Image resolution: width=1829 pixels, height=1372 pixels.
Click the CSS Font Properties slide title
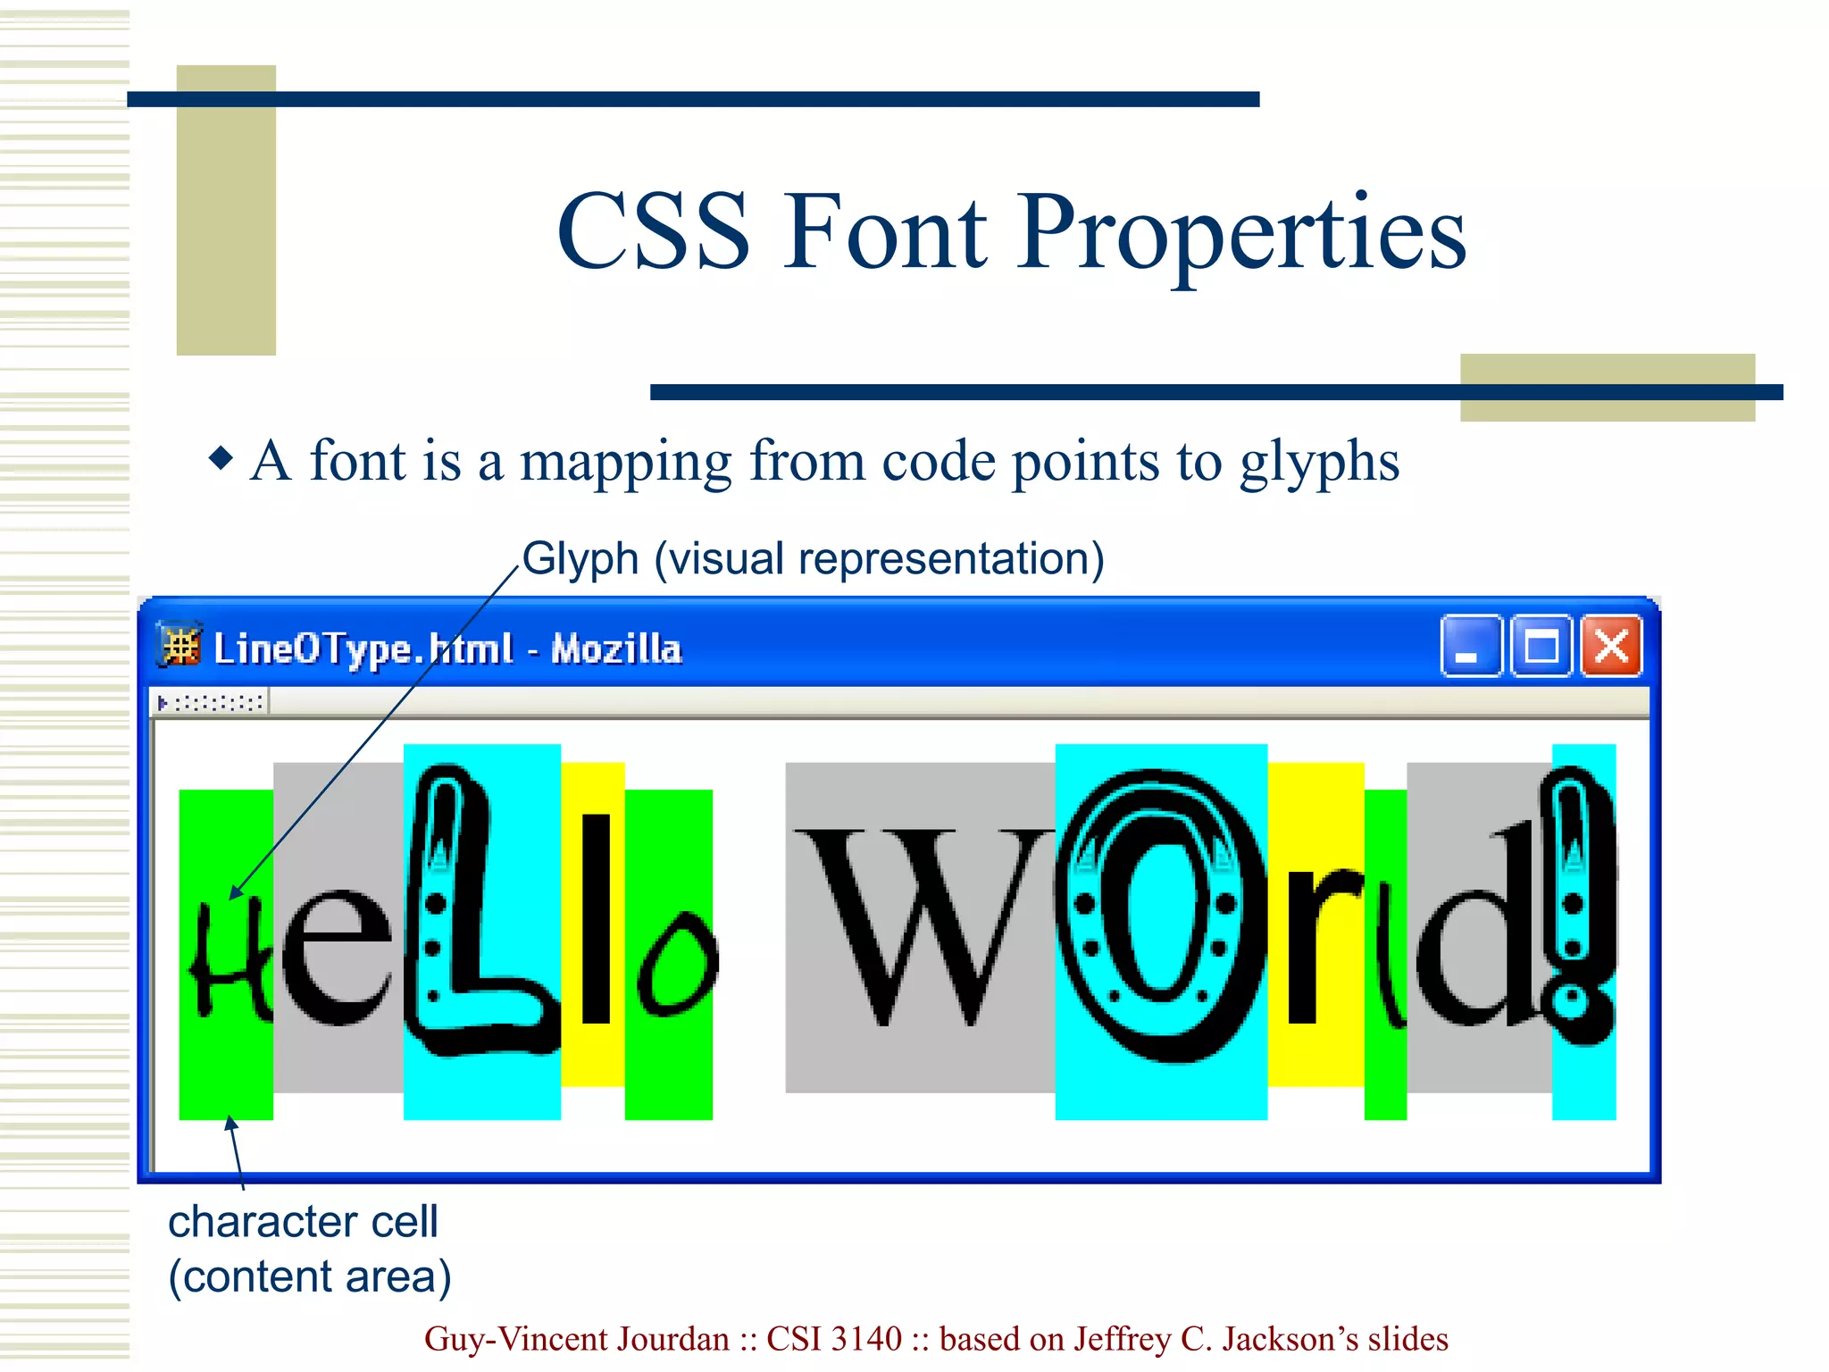pos(1011,230)
